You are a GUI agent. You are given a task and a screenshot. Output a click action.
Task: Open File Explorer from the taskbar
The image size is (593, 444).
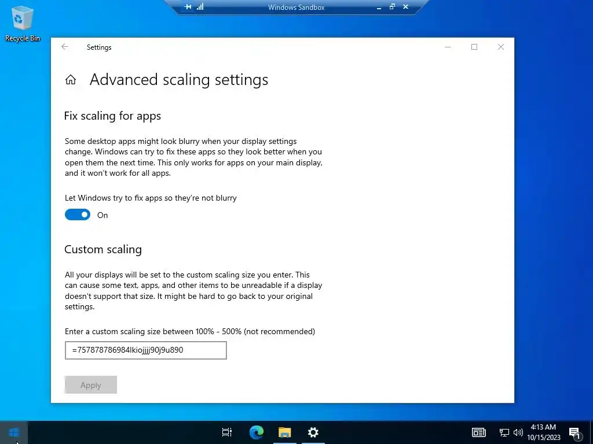(x=285, y=432)
